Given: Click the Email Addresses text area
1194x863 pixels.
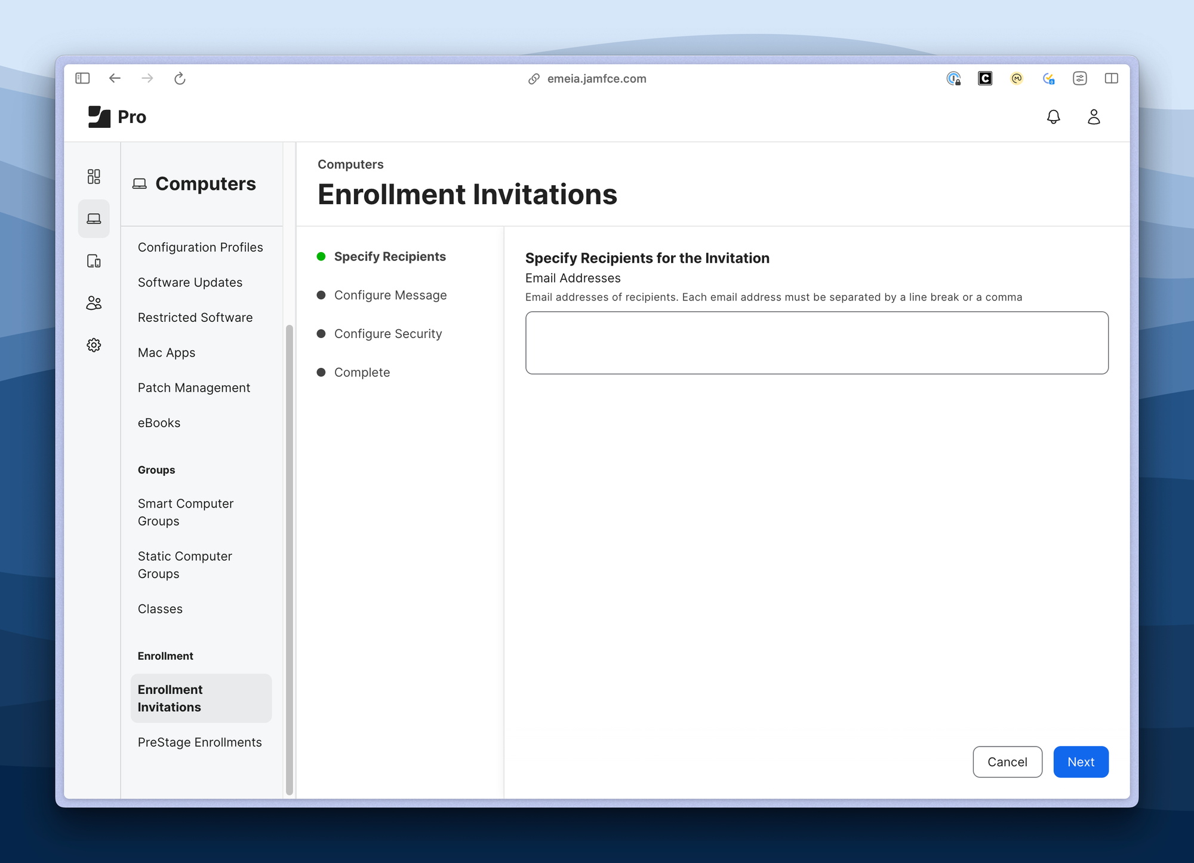Looking at the screenshot, I should (817, 342).
